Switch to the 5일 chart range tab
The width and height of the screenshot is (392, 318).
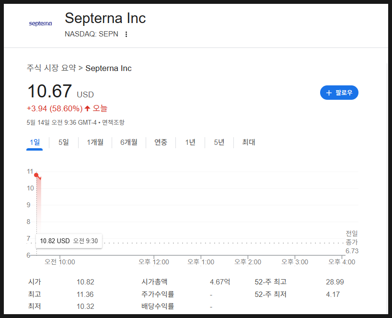pyautogui.click(x=64, y=142)
